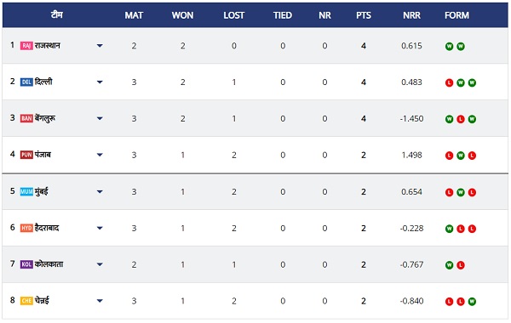The image size is (511, 323).
Task: Click the dark red PUN team badge
Action: [x=26, y=155]
